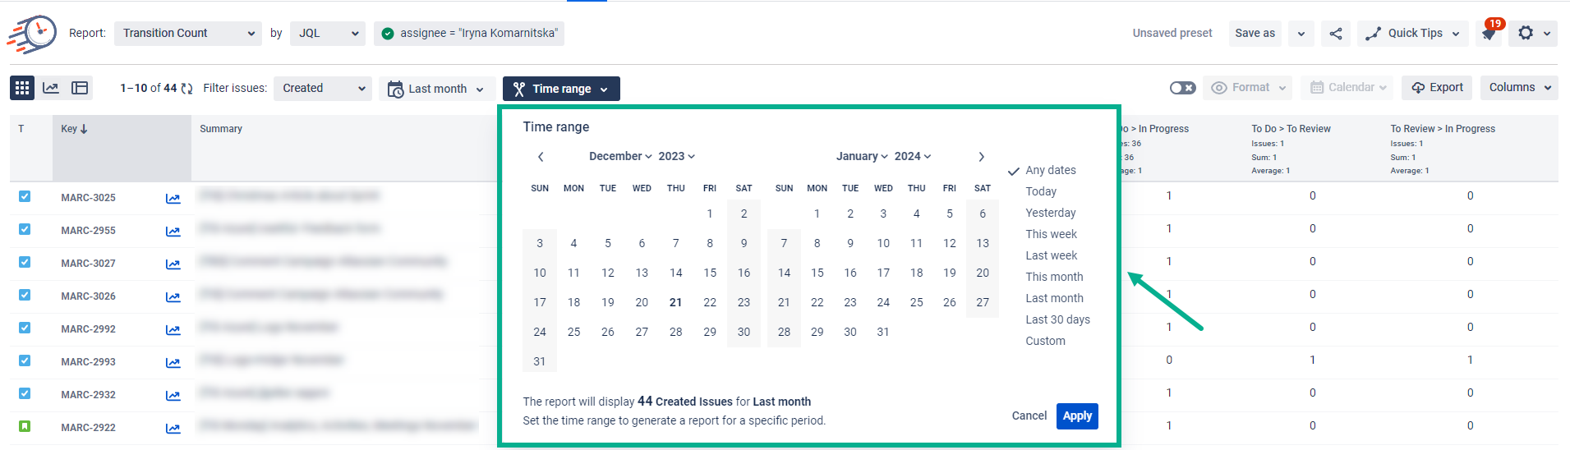The image size is (1570, 450).
Task: Open the settings gear icon
Action: (1526, 33)
